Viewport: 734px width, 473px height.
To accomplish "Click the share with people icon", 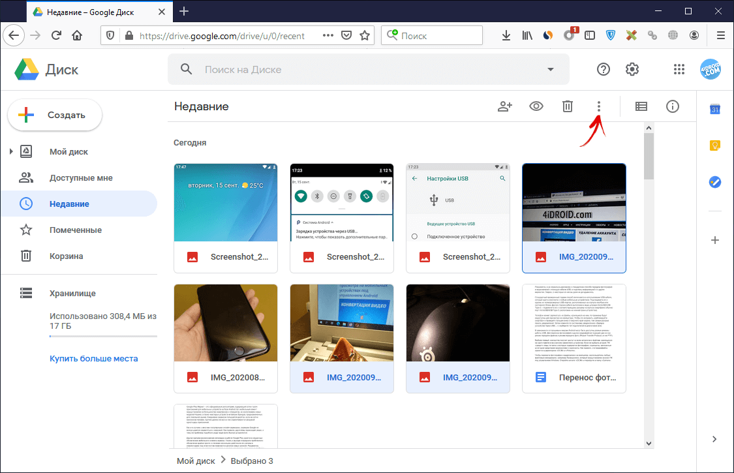I will [x=505, y=106].
